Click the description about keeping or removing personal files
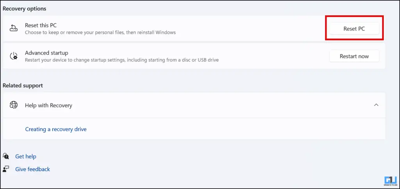This screenshot has height=189, width=400. 100,32
